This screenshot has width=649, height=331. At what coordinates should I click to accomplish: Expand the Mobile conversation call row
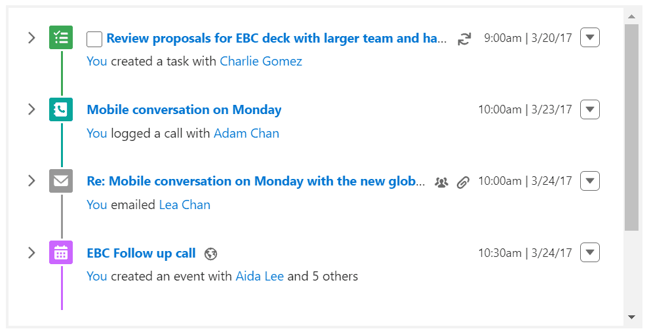(31, 109)
